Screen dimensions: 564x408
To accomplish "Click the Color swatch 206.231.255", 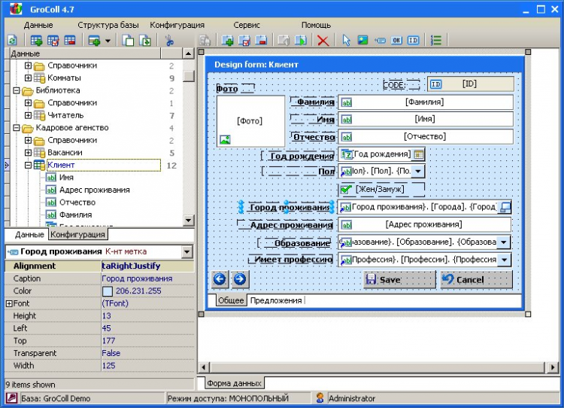I will 108,291.
